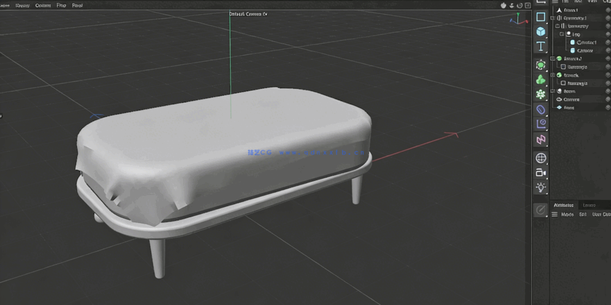Toggle visibility dots on bottom Plane row

(607, 107)
